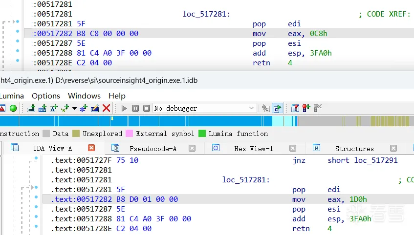Close the IDA View-A tab
414x235 pixels.
(91, 148)
